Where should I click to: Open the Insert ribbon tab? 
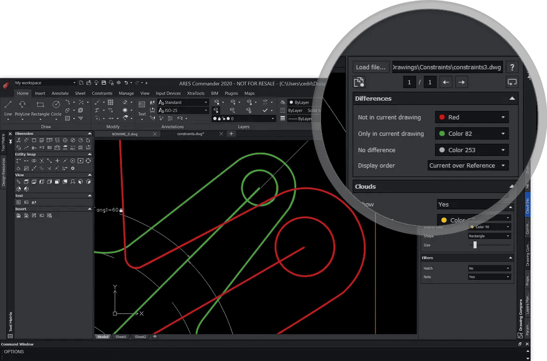(40, 93)
